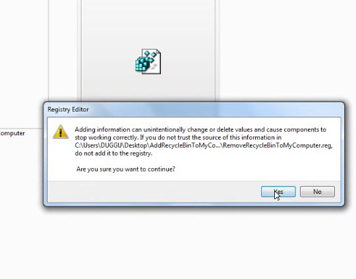Click the grey footer area beside Yes button
The width and height of the screenshot is (356, 279).
(x=154, y=191)
